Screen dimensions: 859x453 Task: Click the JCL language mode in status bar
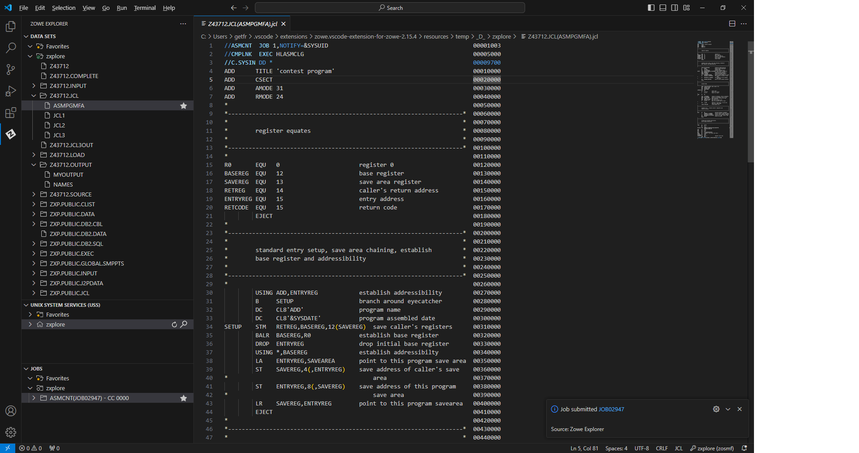coord(679,448)
